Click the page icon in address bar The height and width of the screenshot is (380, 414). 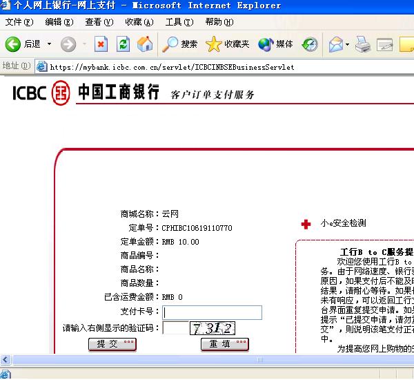(41, 66)
